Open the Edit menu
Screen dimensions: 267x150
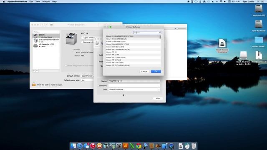click(31, 2)
